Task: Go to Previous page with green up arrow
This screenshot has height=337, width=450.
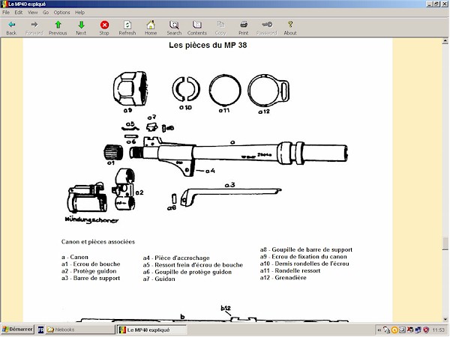Action: [x=58, y=25]
